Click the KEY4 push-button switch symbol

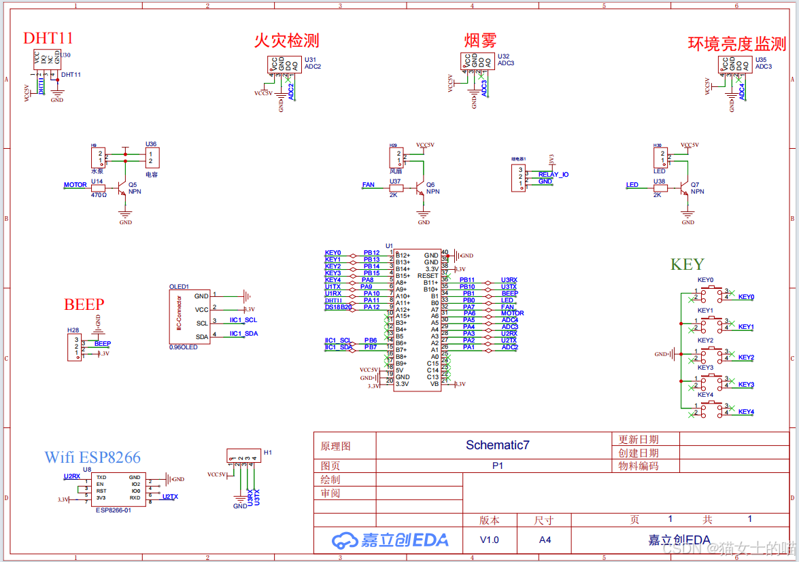pyautogui.click(x=711, y=409)
